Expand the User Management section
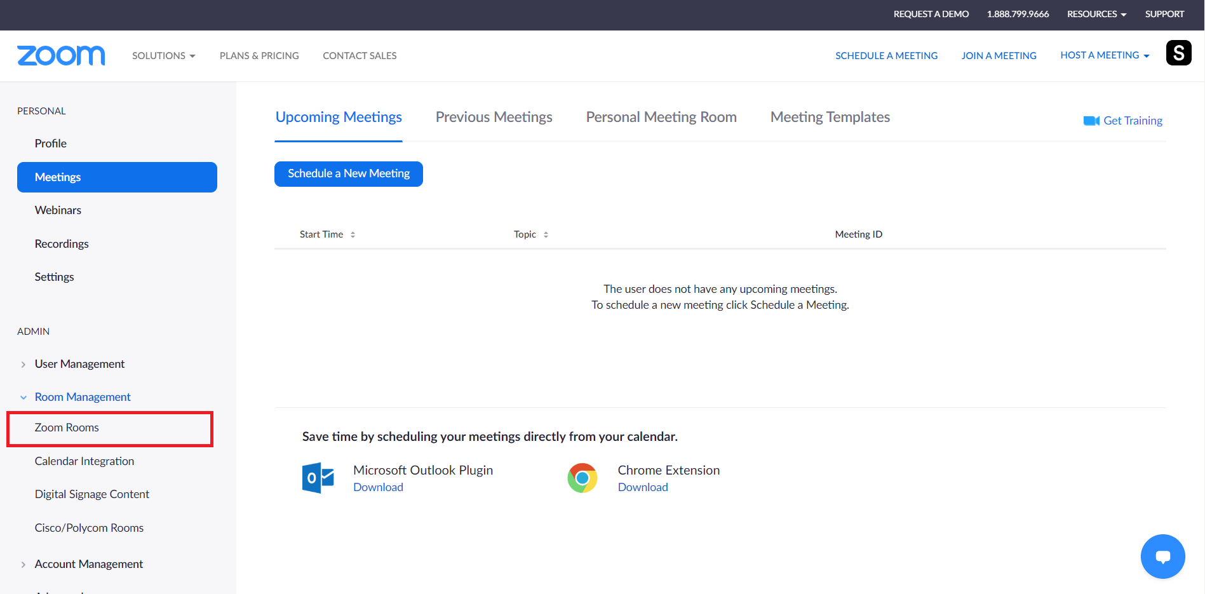Screen dimensions: 1205x594 pos(24,364)
